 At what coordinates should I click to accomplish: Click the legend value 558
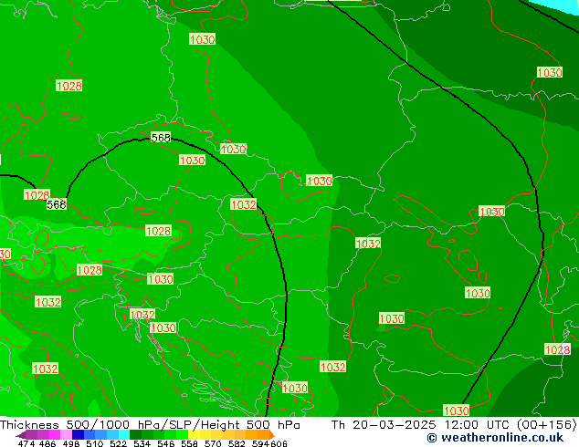tap(189, 443)
